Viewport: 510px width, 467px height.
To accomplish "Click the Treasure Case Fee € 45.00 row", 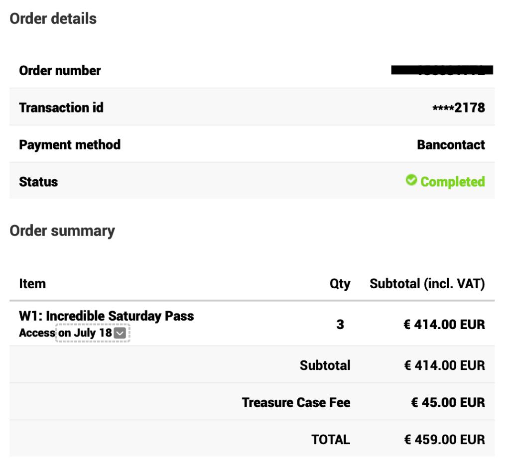I will click(x=297, y=402).
